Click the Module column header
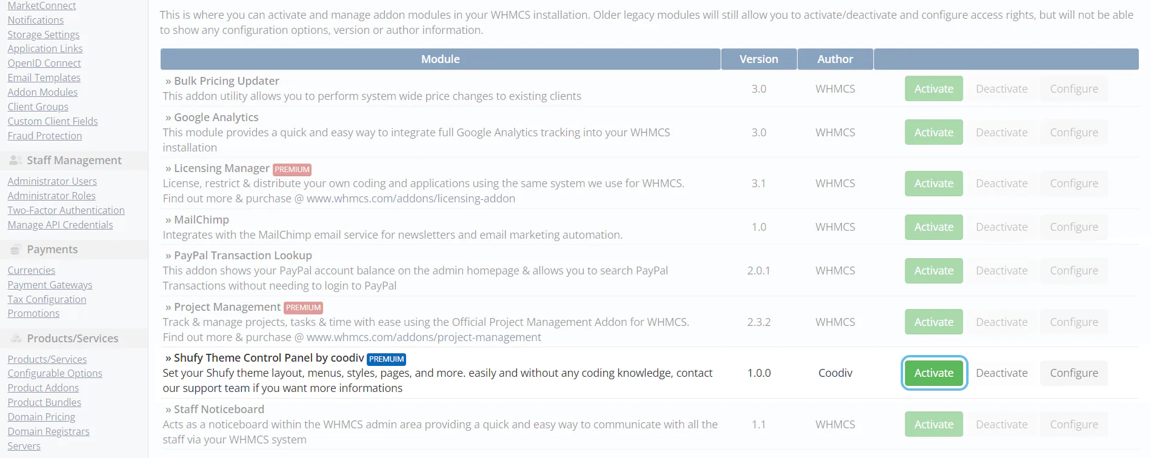 (440, 59)
